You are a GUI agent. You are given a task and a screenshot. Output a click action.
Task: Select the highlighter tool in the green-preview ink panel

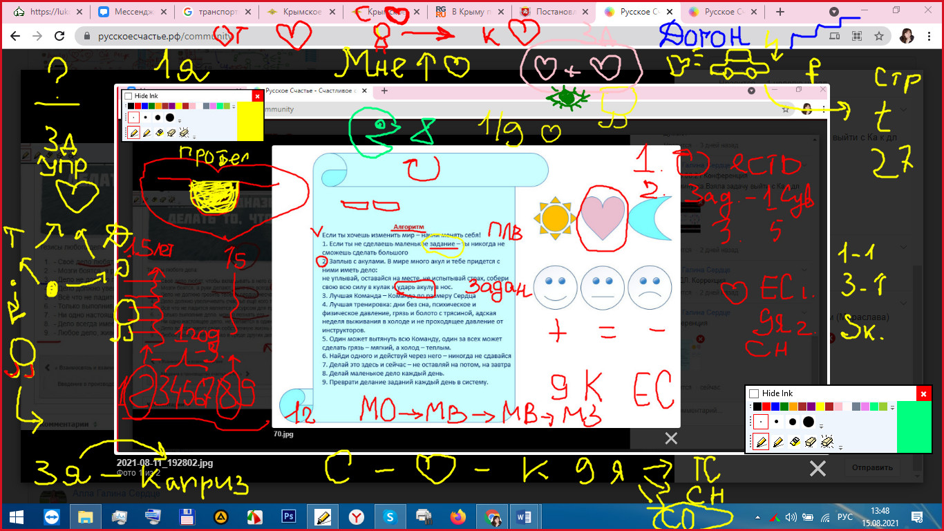tap(777, 441)
